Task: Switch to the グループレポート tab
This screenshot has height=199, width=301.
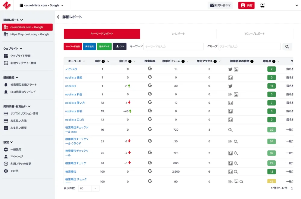Action: coord(255,34)
